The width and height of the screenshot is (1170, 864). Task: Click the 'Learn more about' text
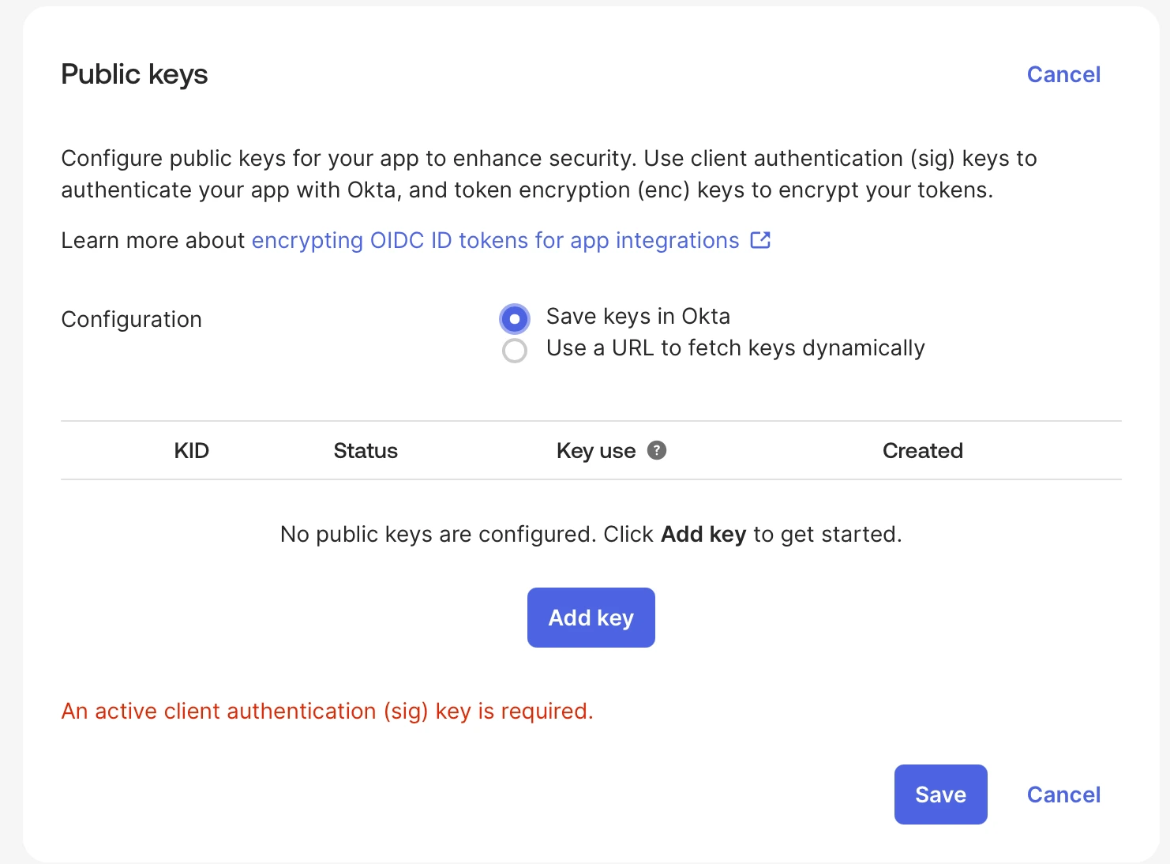pyautogui.click(x=153, y=240)
